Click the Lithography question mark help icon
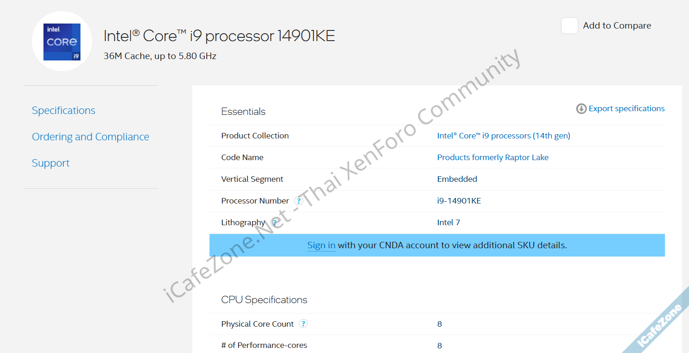 pyautogui.click(x=274, y=222)
